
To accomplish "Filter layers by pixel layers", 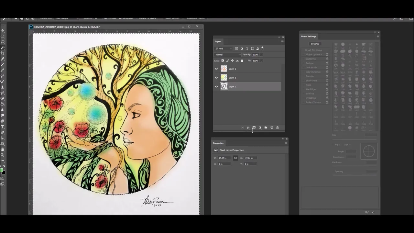I will (x=236, y=49).
